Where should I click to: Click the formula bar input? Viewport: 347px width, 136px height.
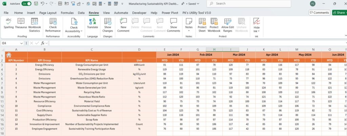click(197, 43)
